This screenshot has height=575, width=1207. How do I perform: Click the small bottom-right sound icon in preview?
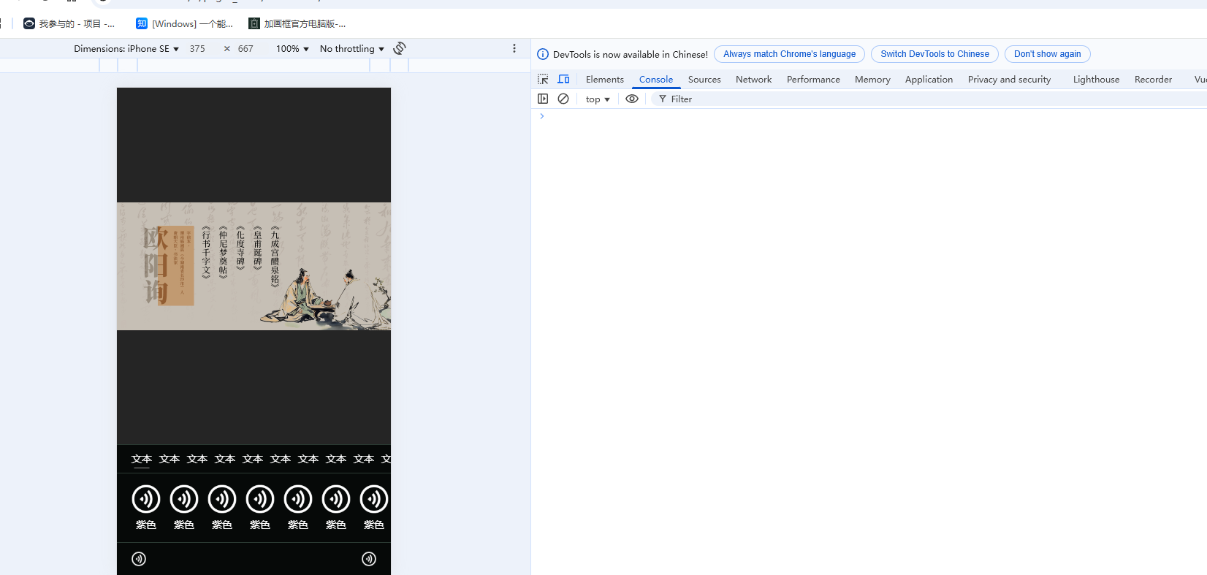tap(369, 559)
